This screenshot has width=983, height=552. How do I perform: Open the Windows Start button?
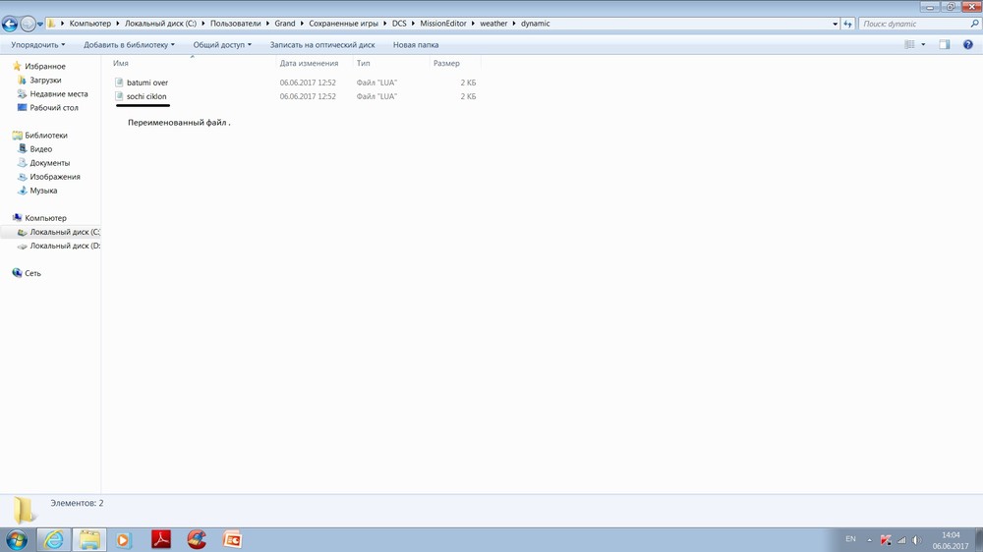click(17, 539)
